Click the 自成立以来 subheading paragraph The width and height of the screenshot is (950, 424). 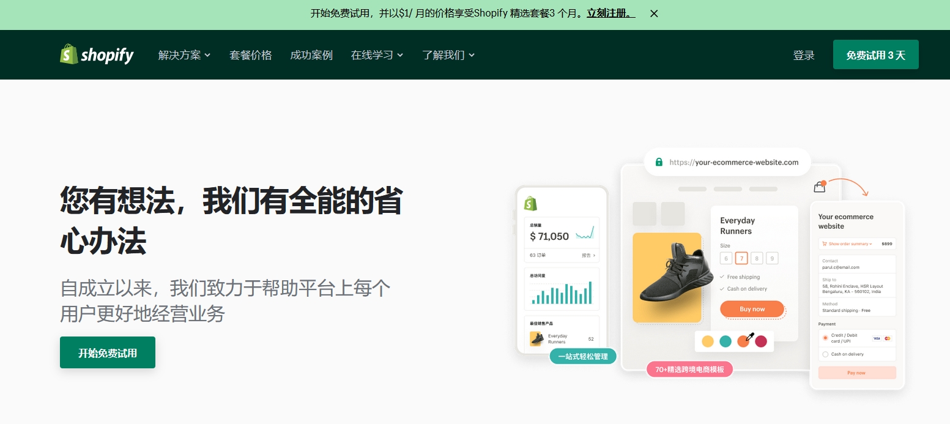[225, 300]
